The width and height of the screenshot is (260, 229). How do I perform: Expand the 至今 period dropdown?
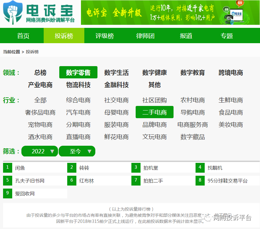click(x=77, y=151)
